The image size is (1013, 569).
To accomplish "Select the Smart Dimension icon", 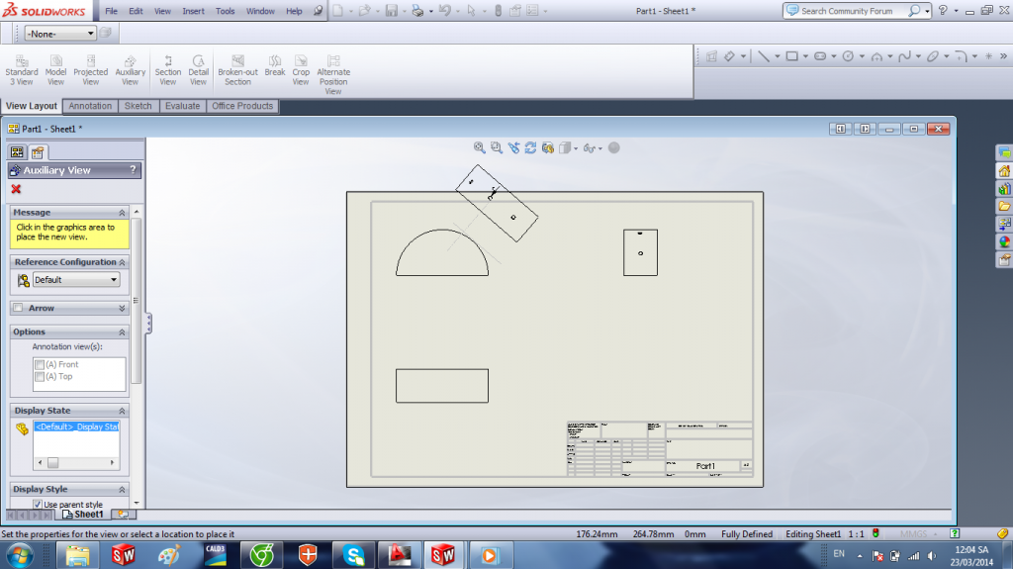I will pos(729,56).
